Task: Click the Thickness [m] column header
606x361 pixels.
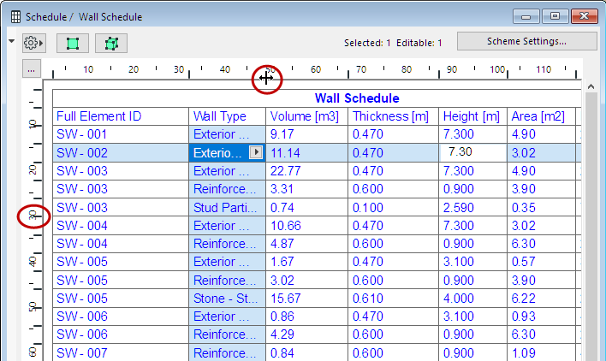Action: [392, 116]
